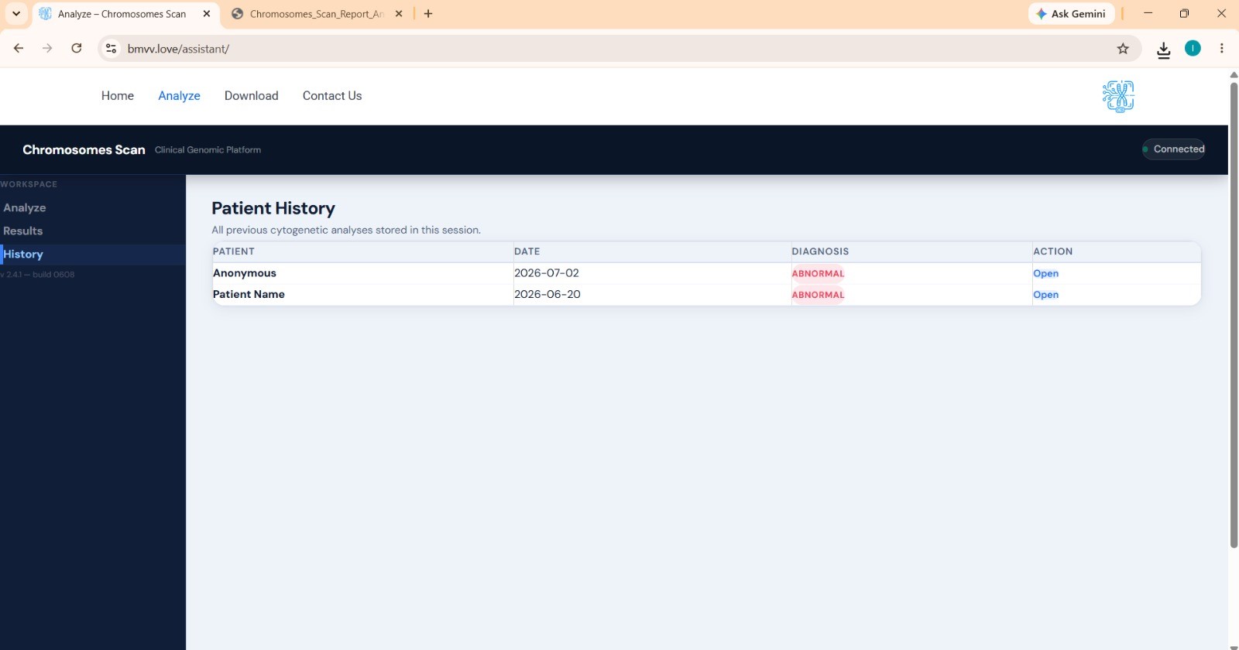
Task: Go to the Home nav link
Action: [118, 96]
